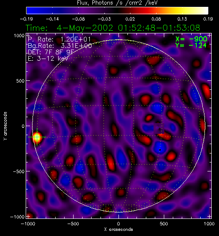Click the Bg.Rate 3.31E+00 text

pos(59,46)
